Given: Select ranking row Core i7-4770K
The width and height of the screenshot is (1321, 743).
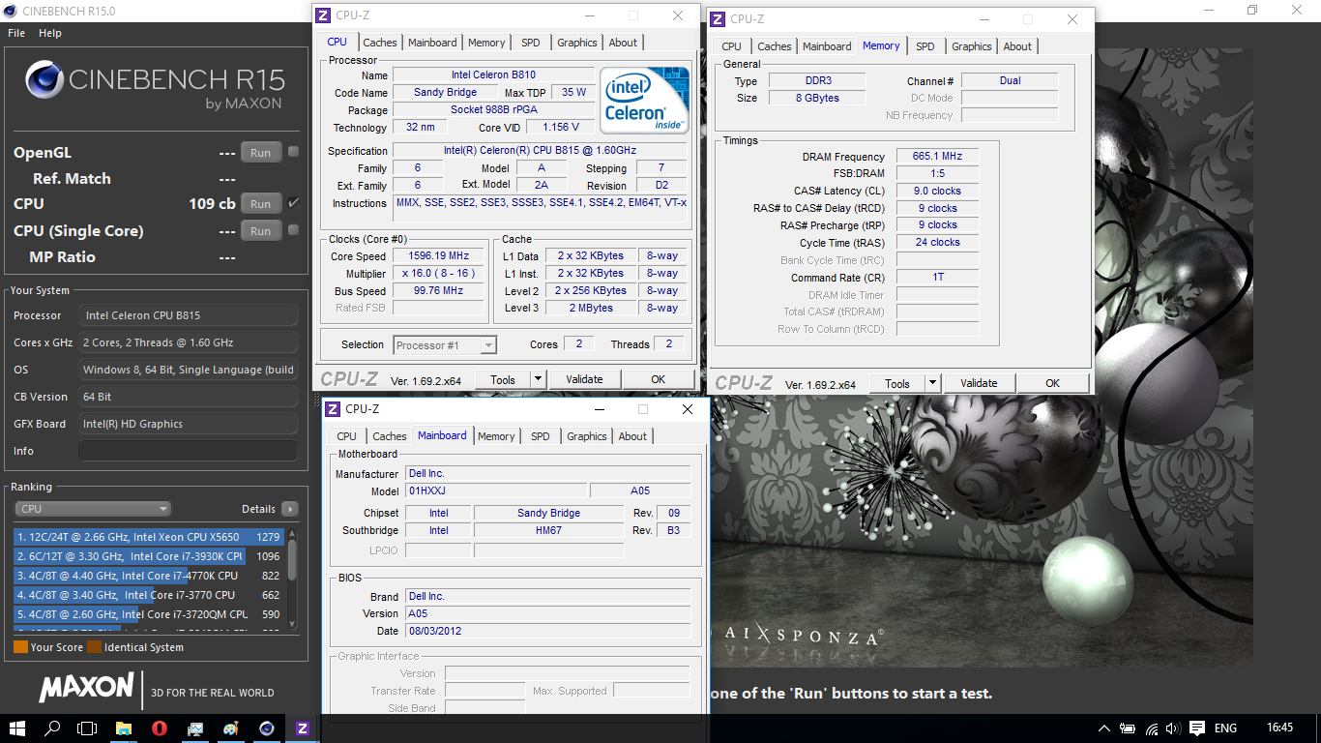Looking at the screenshot, I should coord(148,576).
